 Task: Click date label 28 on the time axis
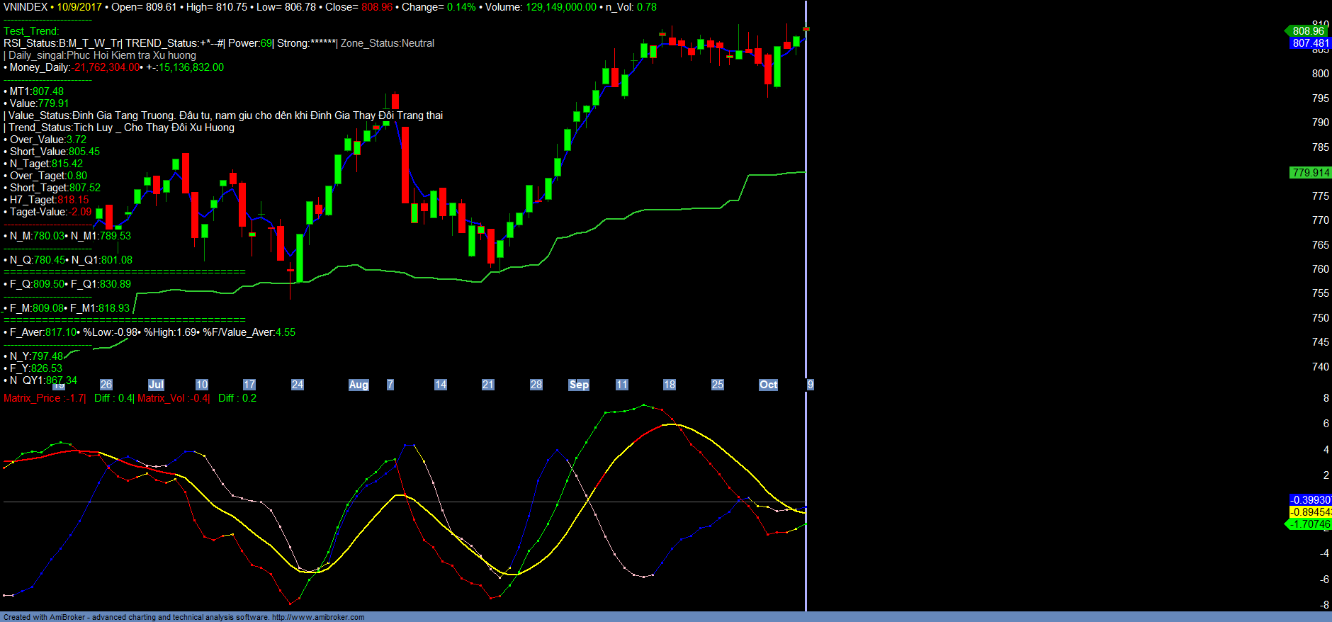pyautogui.click(x=536, y=385)
